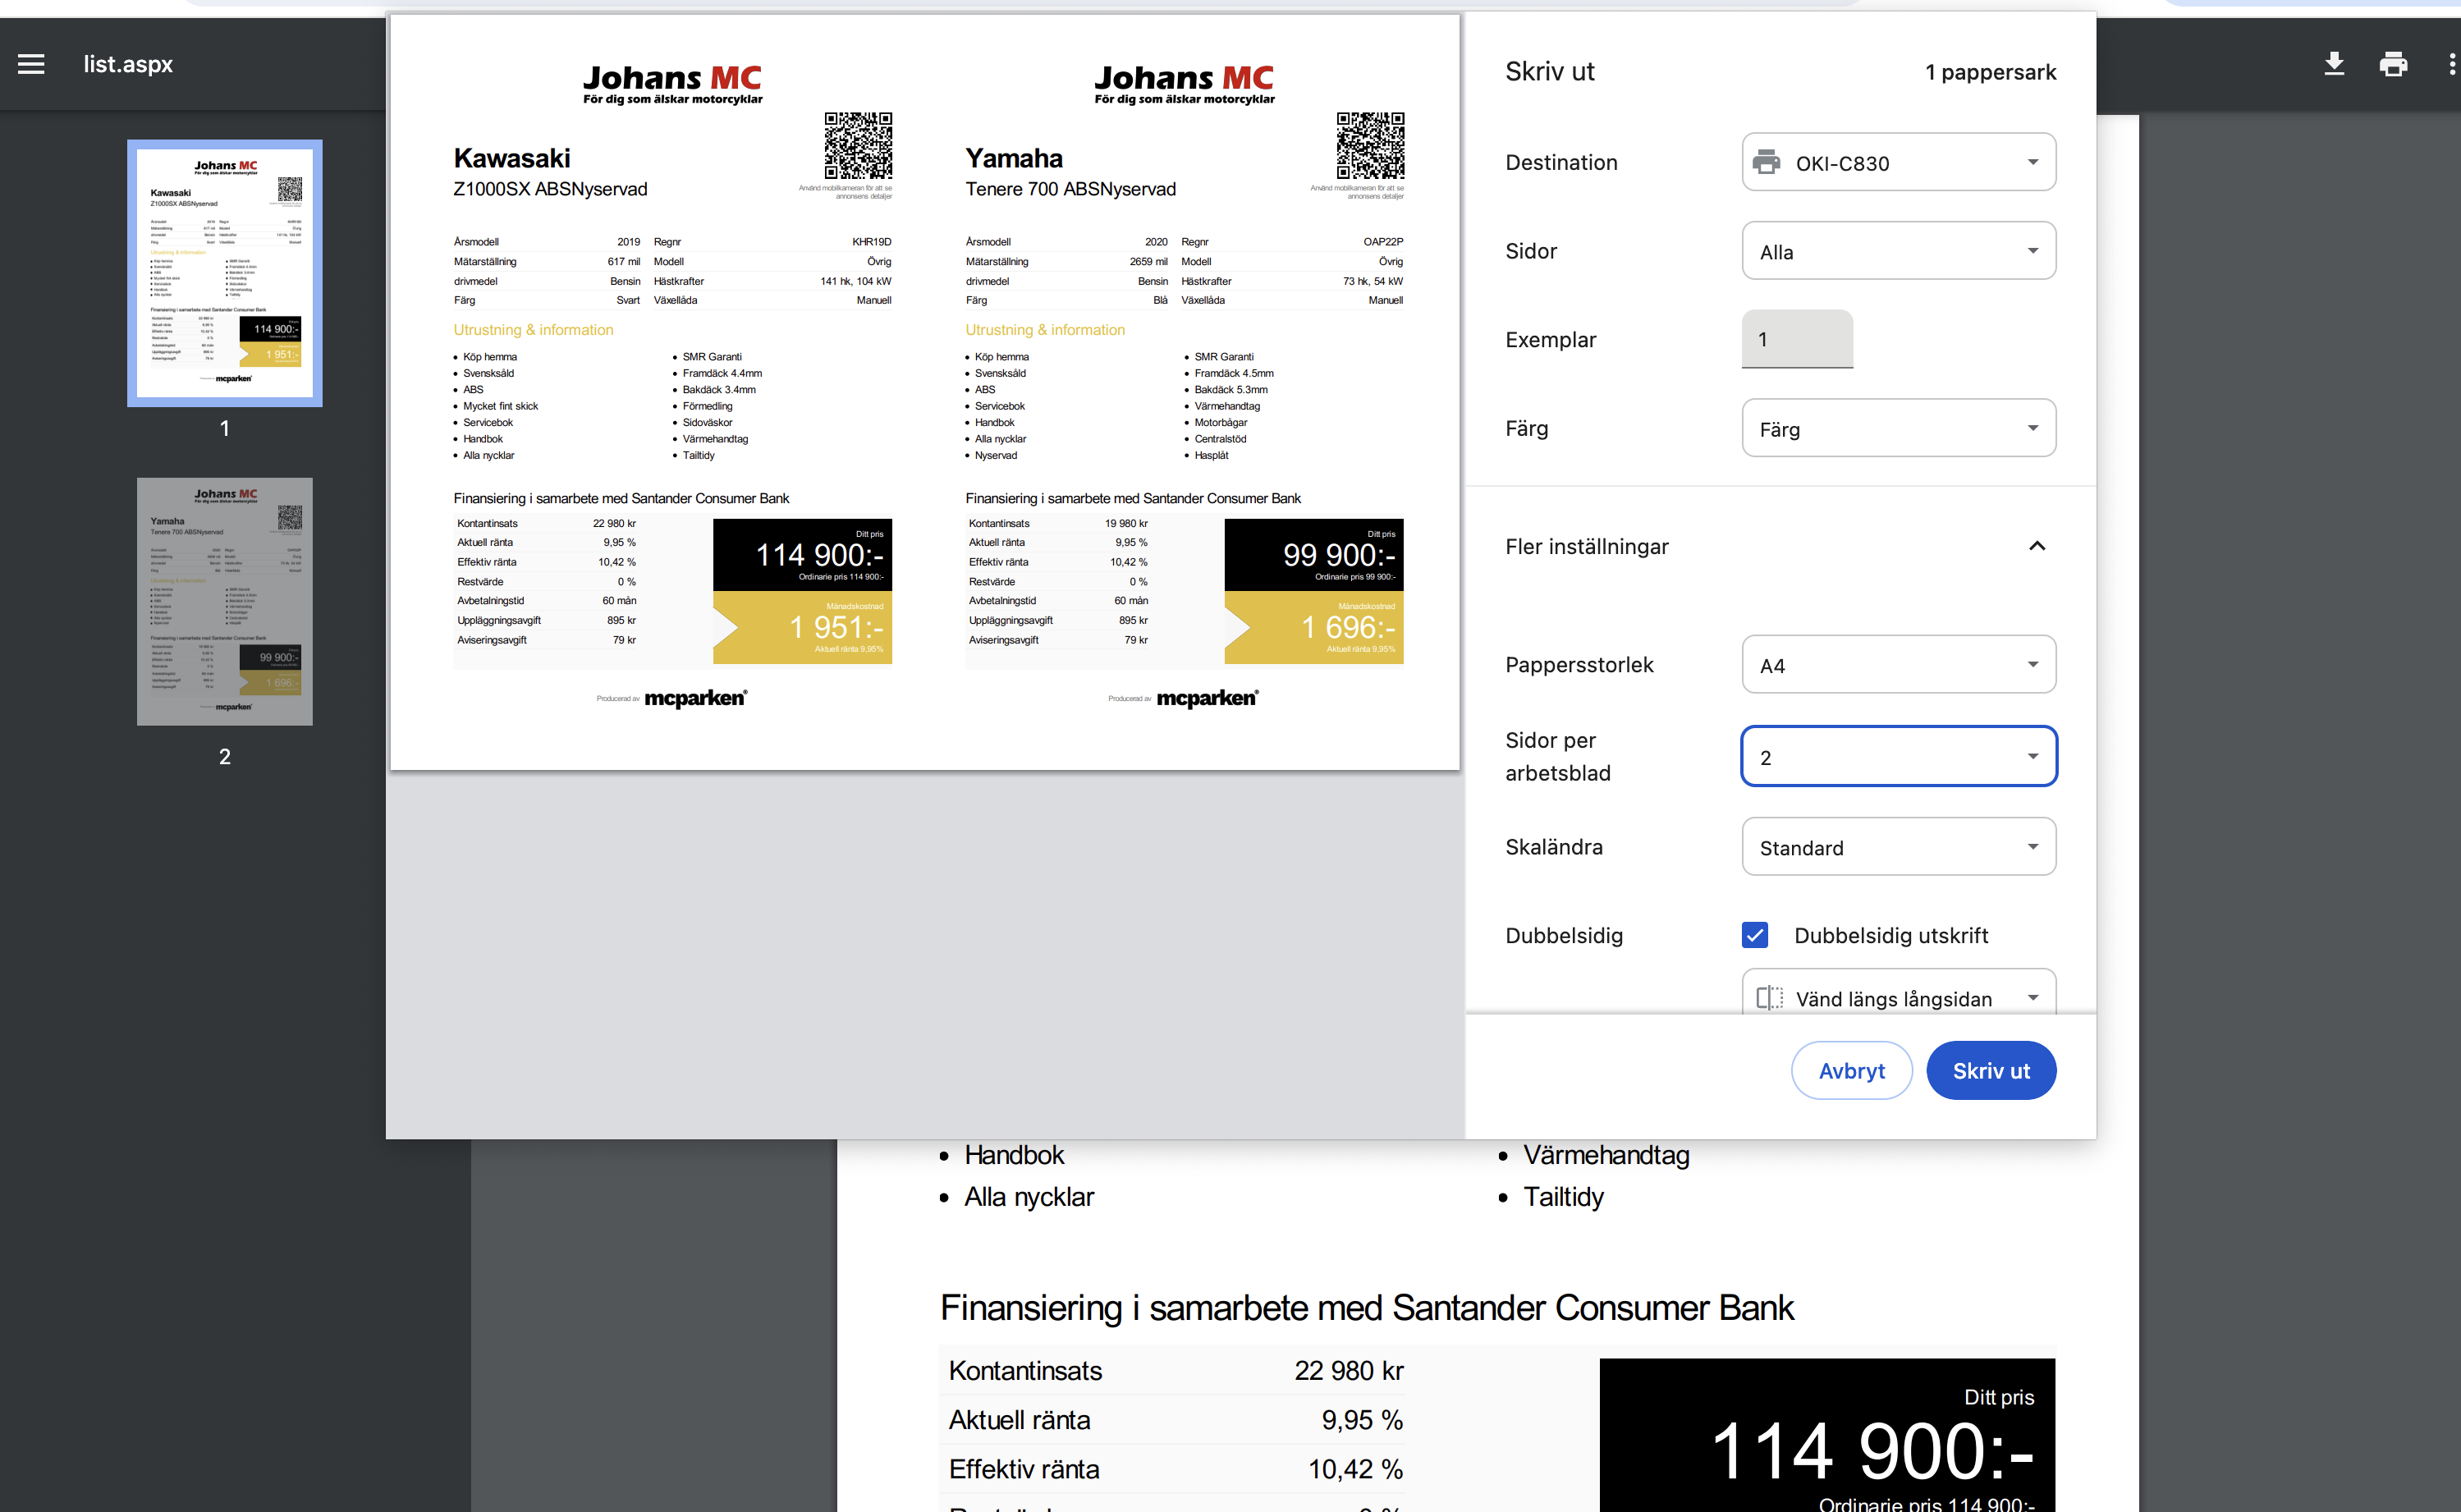Collapse the Fler inställningar section
The height and width of the screenshot is (1512, 2461).
click(x=2036, y=546)
